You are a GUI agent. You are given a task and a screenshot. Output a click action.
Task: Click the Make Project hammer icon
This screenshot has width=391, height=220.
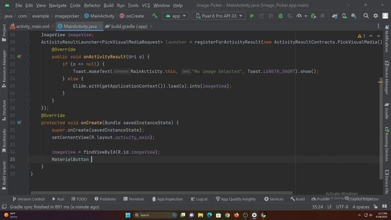point(155,16)
